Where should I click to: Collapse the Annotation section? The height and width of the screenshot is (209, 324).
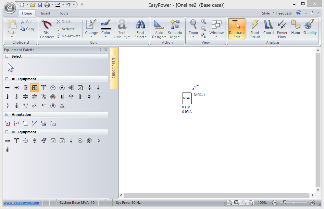(x=6, y=115)
